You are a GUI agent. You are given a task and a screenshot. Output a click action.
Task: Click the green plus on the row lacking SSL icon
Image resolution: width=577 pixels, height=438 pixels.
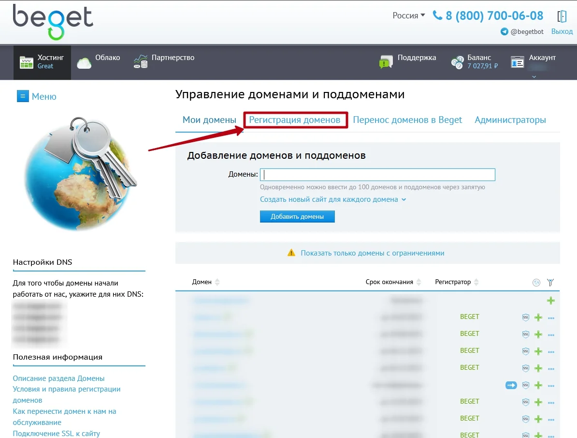pyautogui.click(x=551, y=301)
